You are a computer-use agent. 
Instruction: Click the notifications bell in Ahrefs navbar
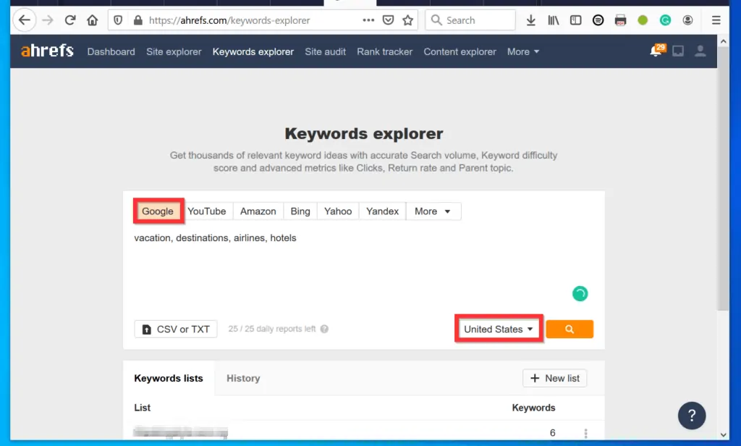656,51
